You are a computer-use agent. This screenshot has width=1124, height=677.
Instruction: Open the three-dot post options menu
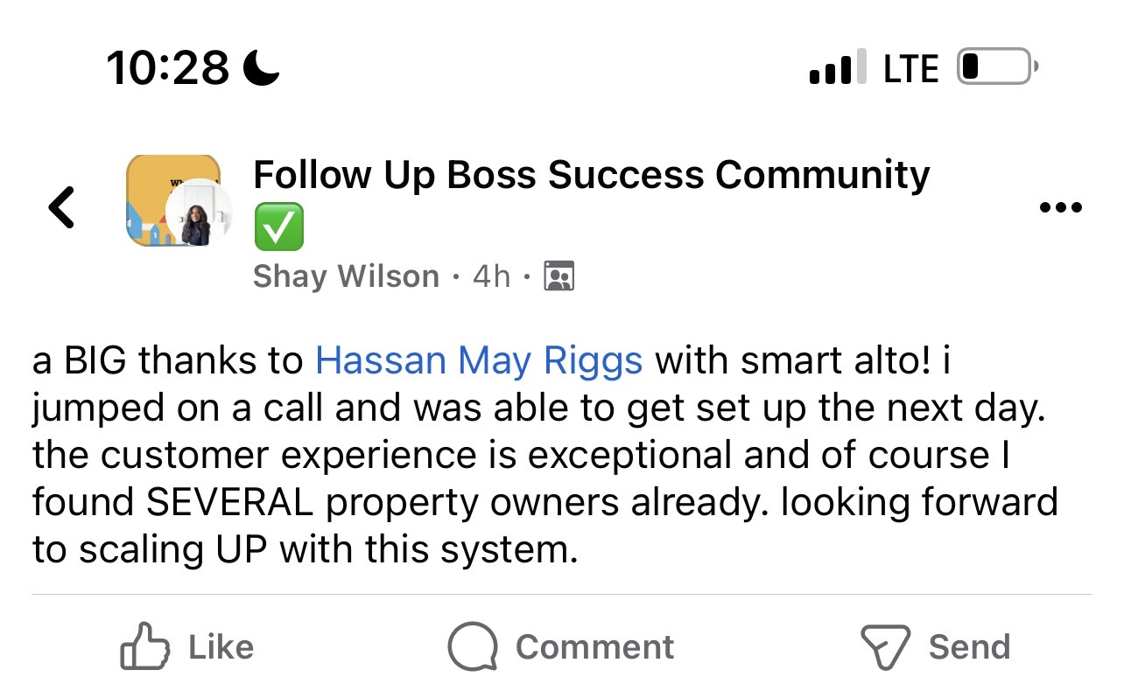[1059, 208]
